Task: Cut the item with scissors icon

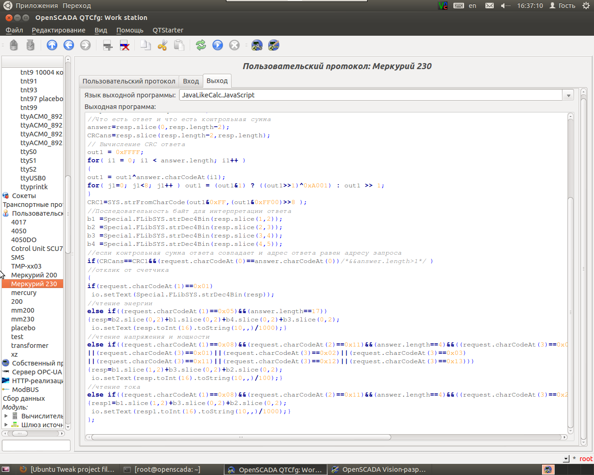Action: pyautogui.click(x=162, y=45)
